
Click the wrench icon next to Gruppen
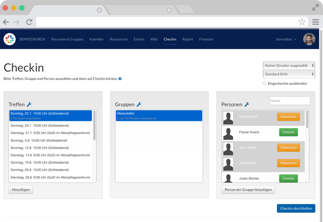coord(139,104)
